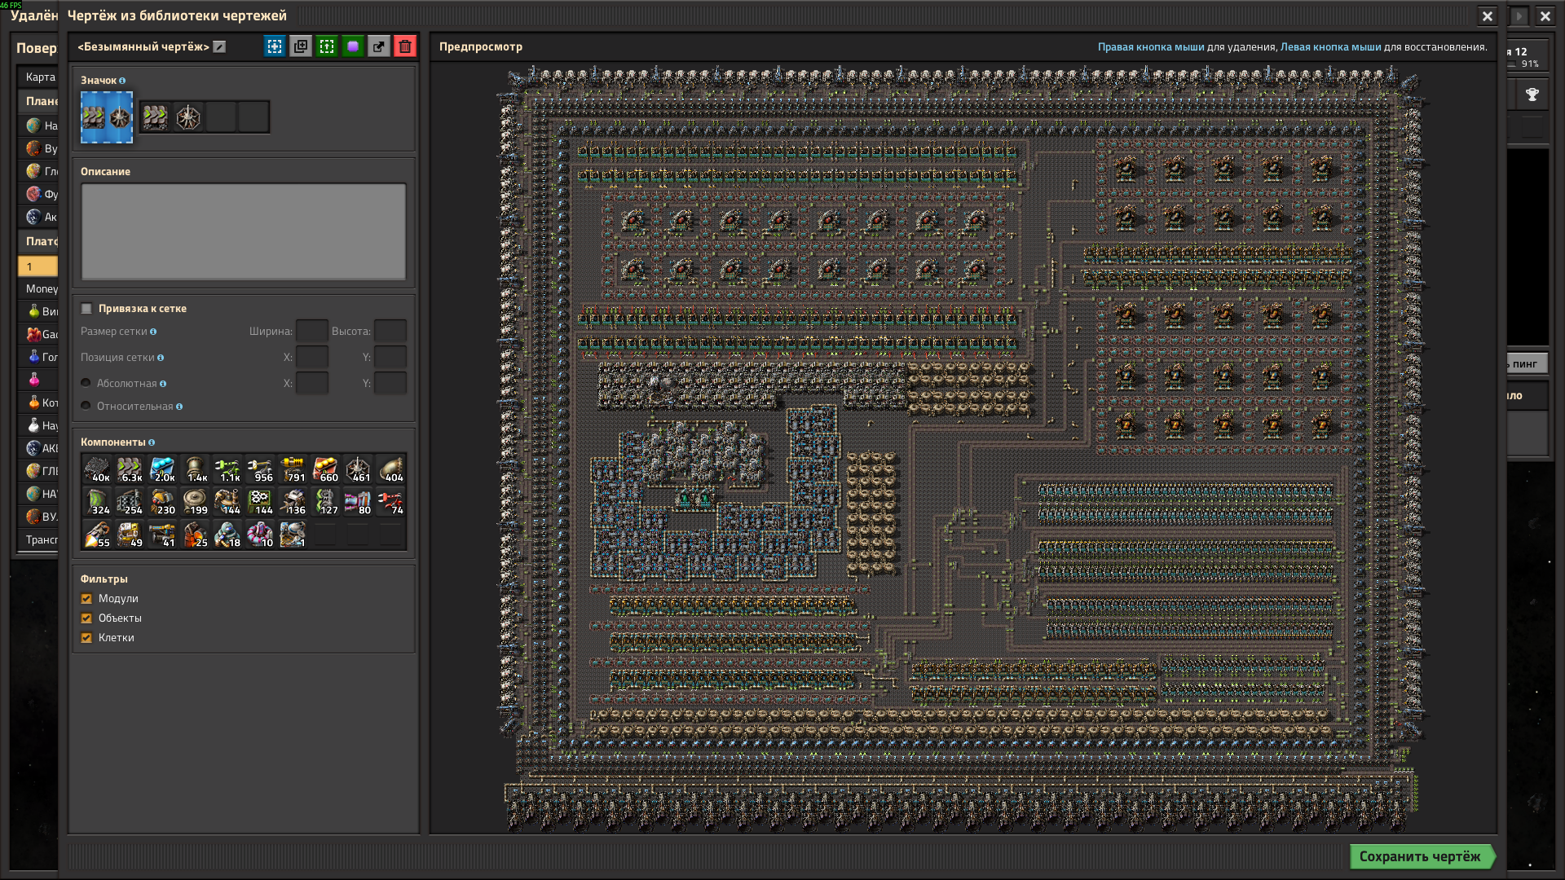Click the purple circle toolbar button

click(353, 46)
